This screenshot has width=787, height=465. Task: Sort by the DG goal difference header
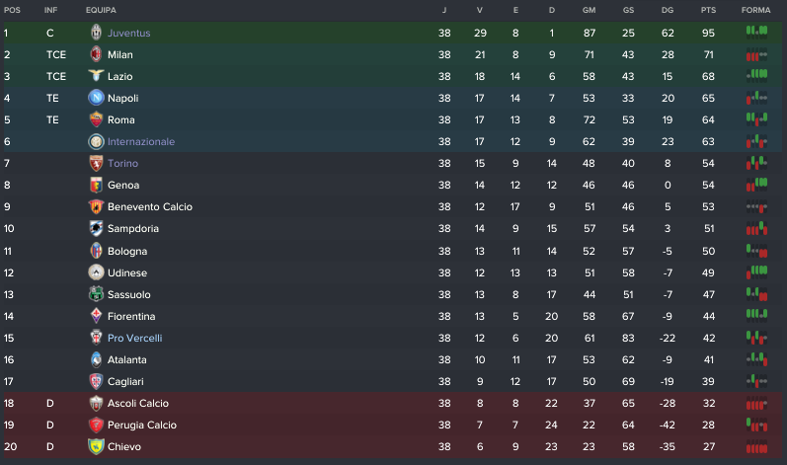tap(668, 10)
